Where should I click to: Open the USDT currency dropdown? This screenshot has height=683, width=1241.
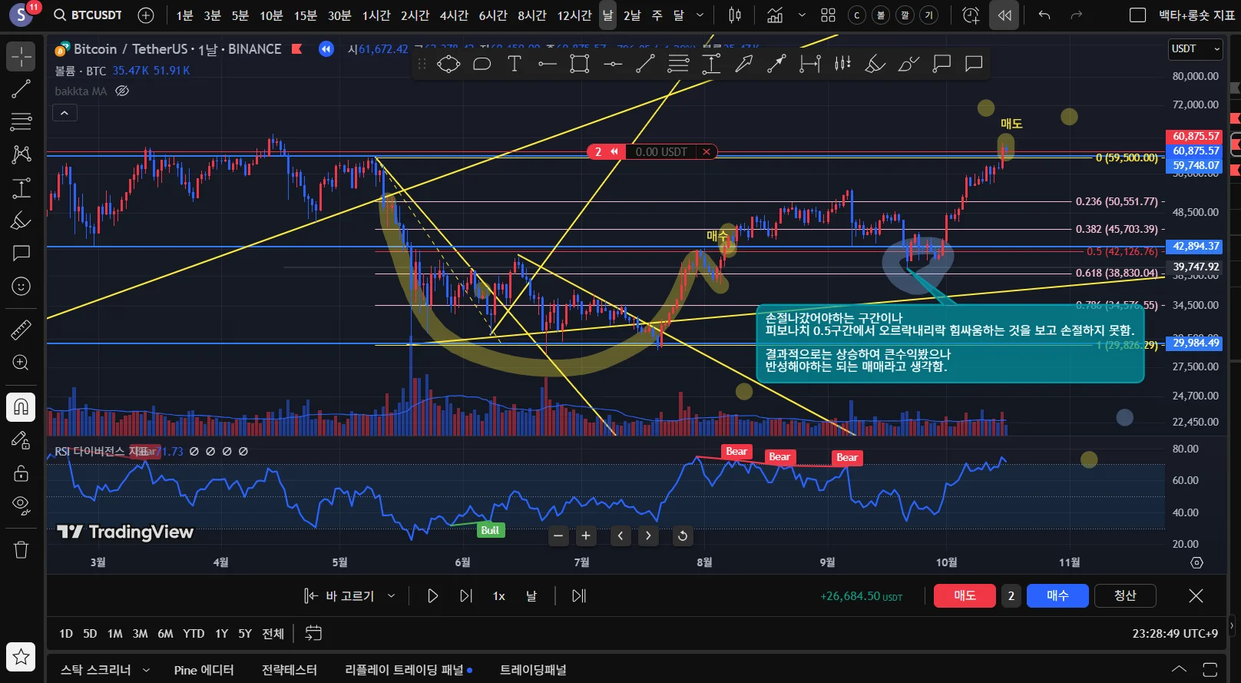pos(1195,49)
